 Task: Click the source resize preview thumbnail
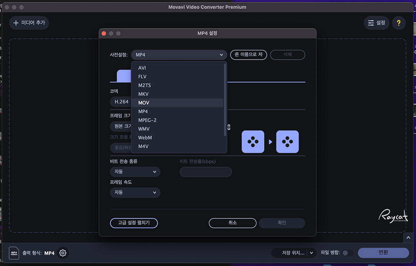coord(253,142)
